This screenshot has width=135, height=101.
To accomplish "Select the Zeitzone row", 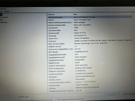I will 90,88.
